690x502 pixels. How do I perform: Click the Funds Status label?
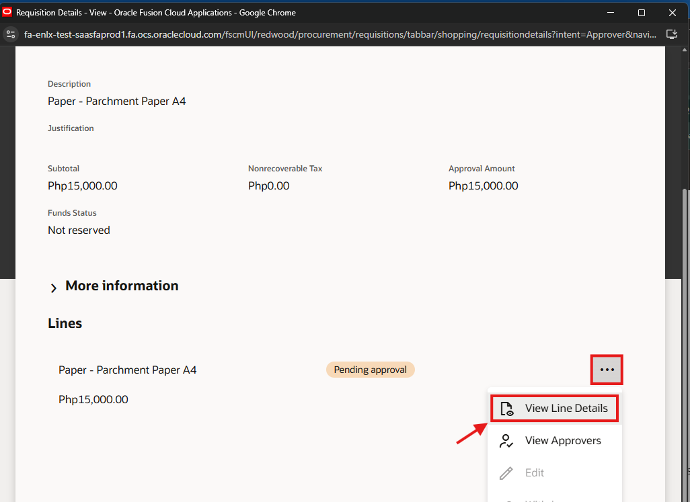[72, 213]
